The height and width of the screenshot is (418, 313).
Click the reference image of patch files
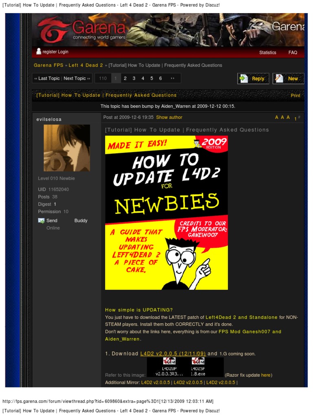click(x=185, y=367)
